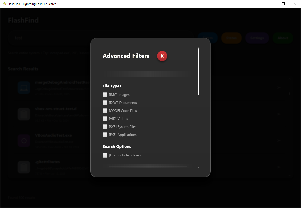Screen dimensions: 301x208
Task: Open Settings from the main window
Action: coord(257,38)
